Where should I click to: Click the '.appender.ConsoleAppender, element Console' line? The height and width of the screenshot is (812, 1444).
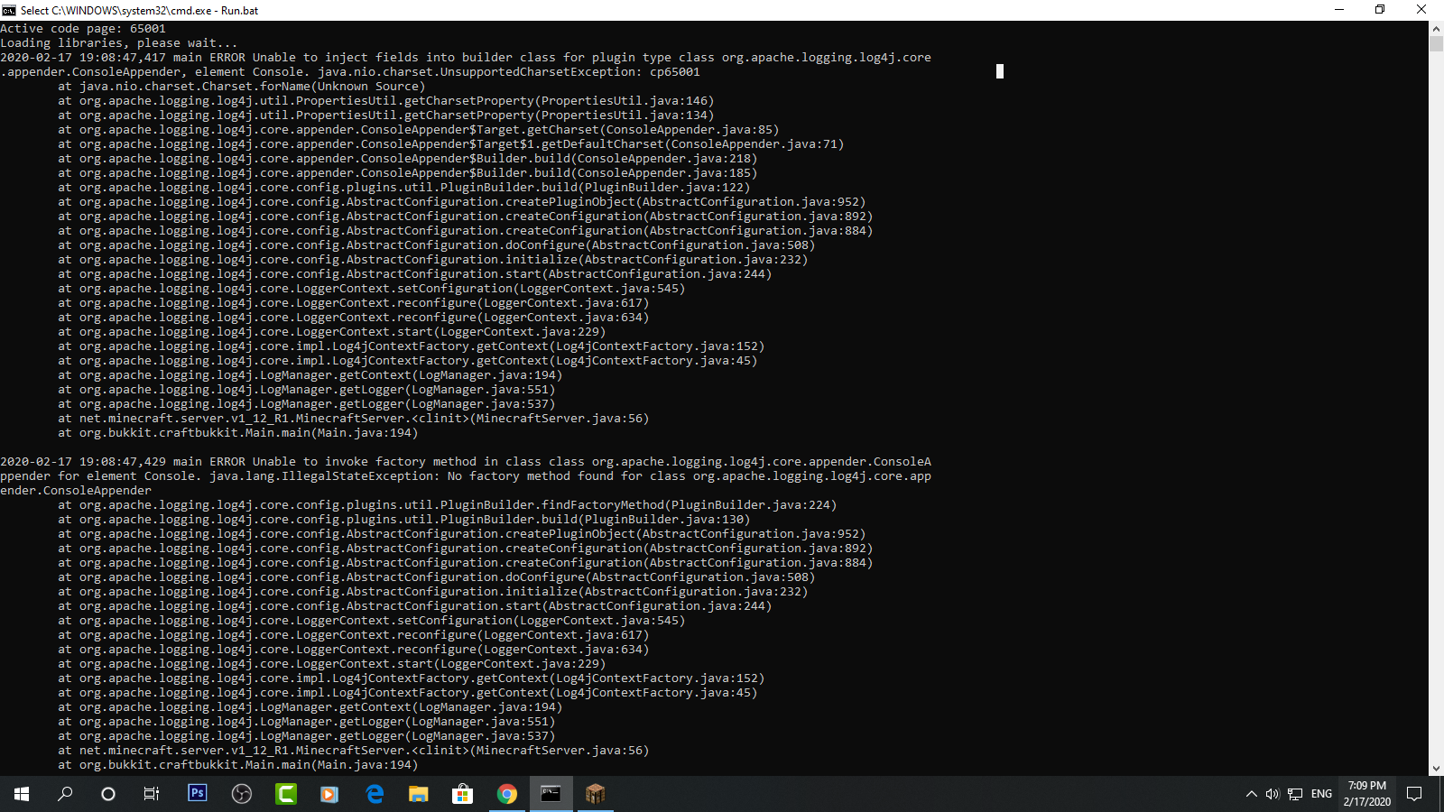pos(350,72)
